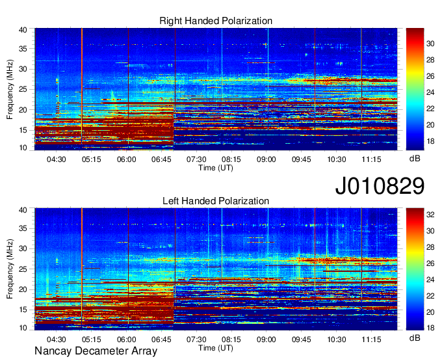Click the 'Nancay Decameter Array' caption
Screen dimensions: 442x359
[96, 351]
